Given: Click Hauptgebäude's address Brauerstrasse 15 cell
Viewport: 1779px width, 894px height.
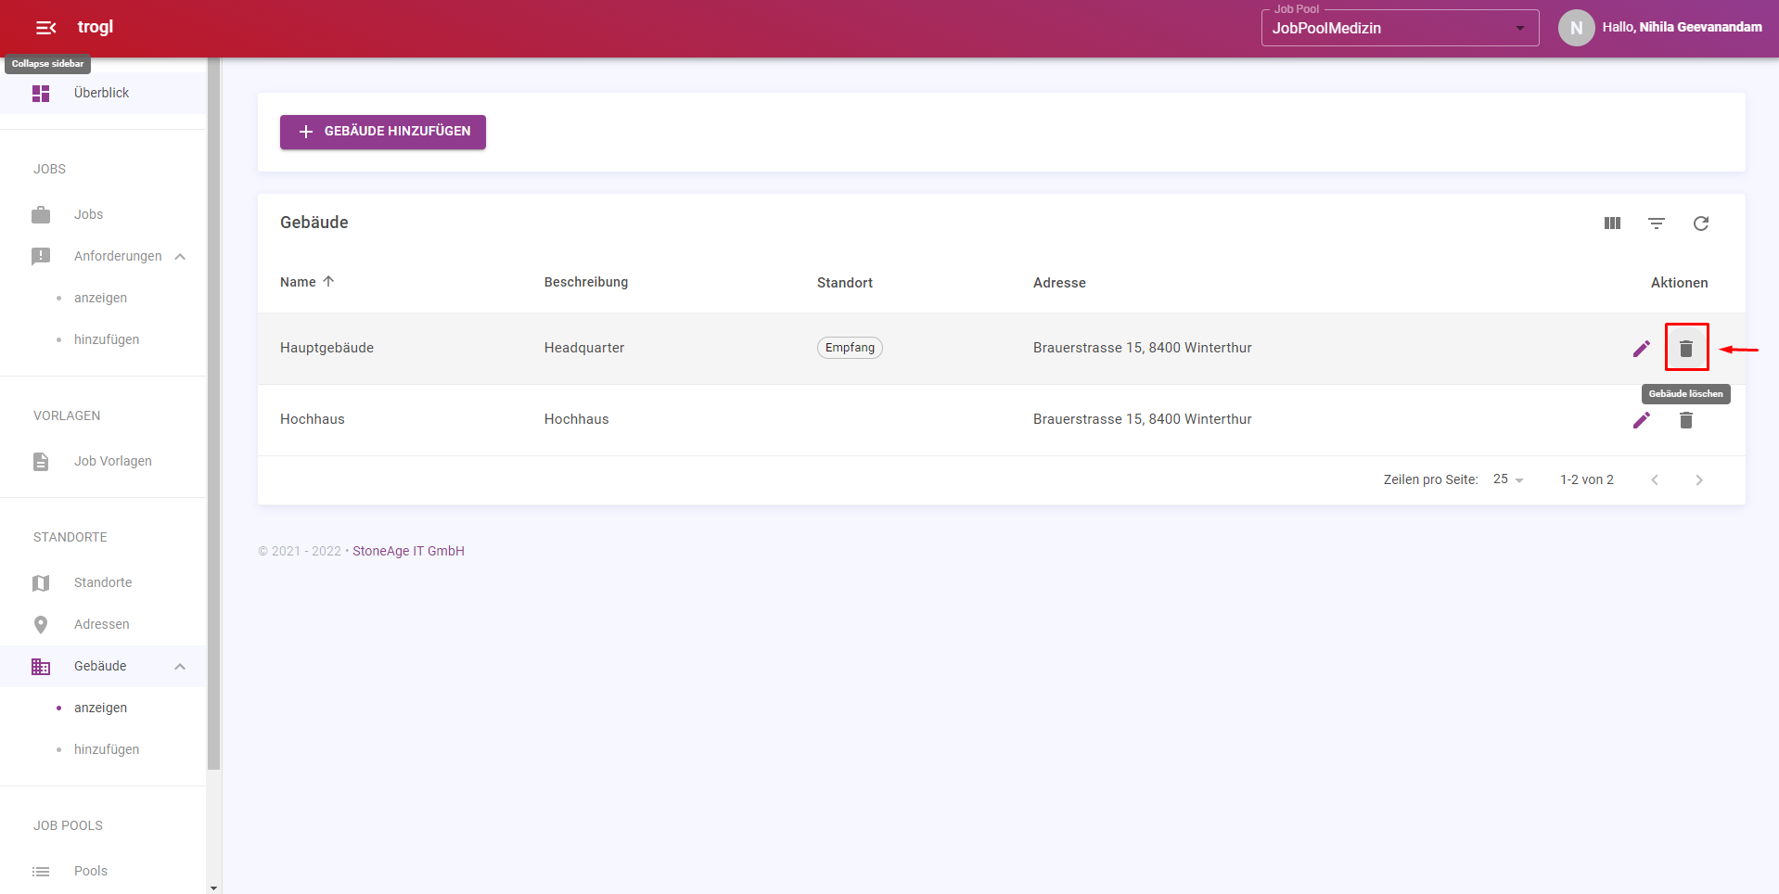Looking at the screenshot, I should [1143, 348].
